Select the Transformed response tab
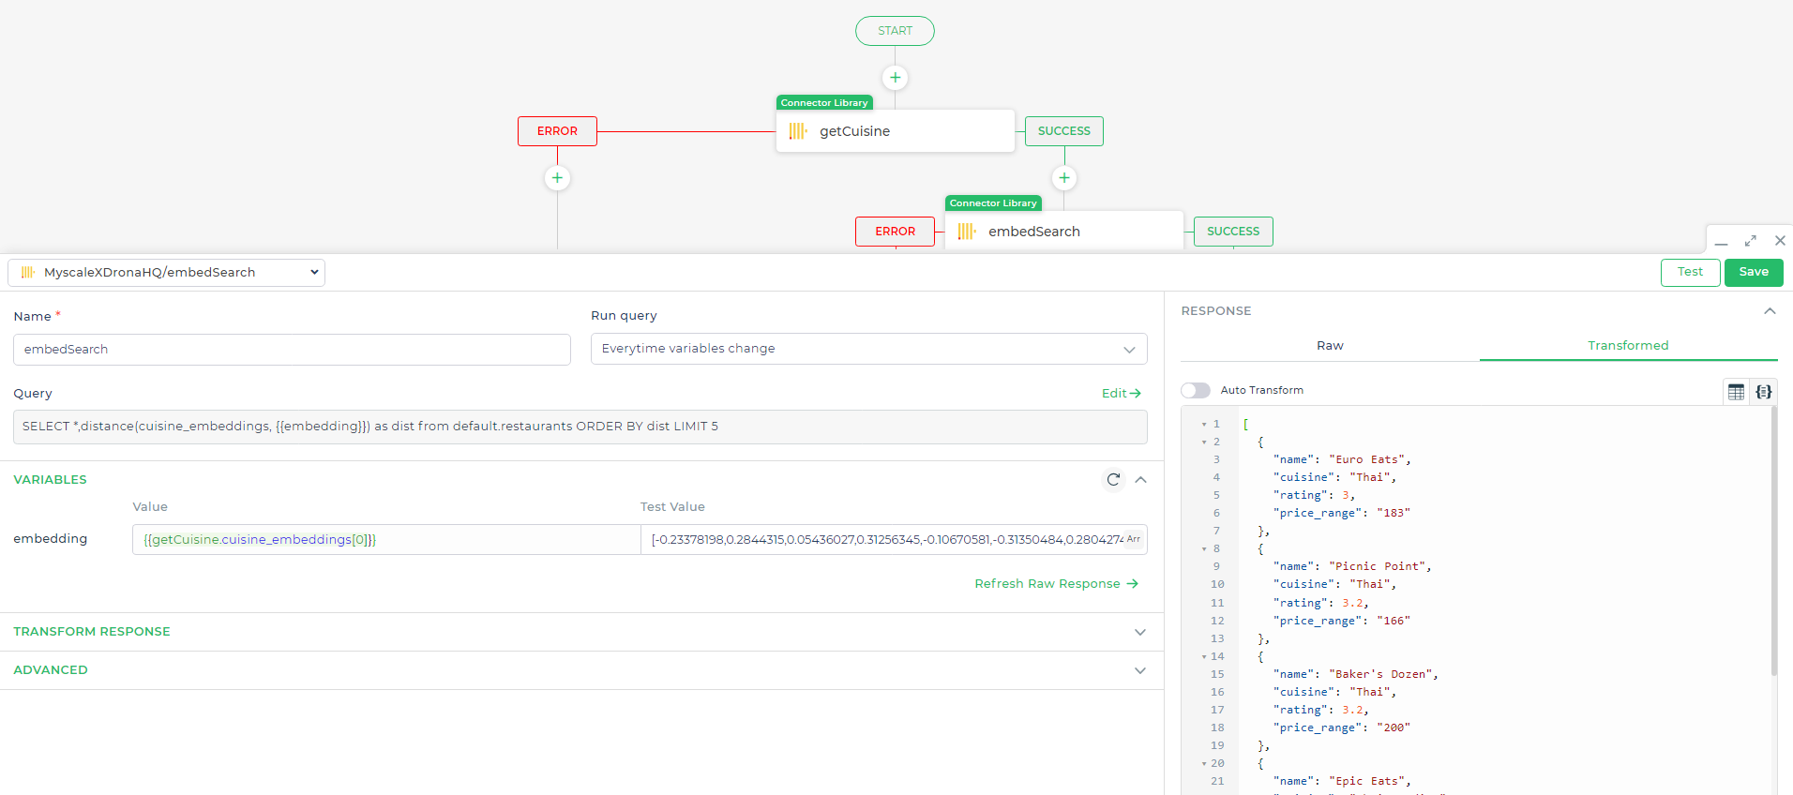 pos(1628,346)
